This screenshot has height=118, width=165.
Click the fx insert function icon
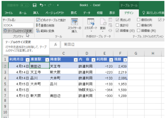(55, 45)
